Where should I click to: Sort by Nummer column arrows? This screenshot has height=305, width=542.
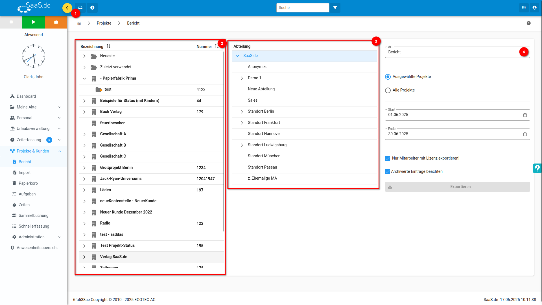[217, 46]
